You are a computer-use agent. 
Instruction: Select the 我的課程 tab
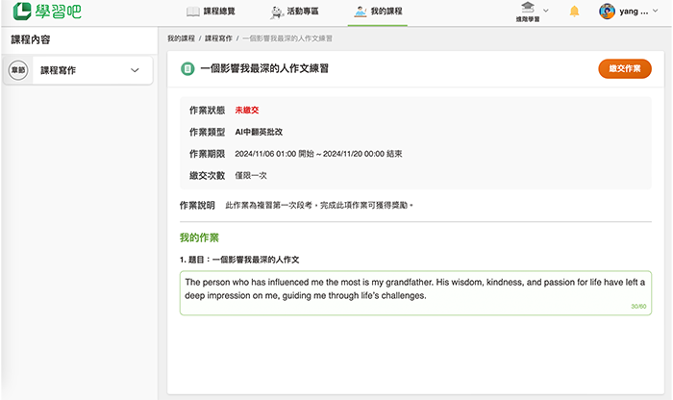[378, 12]
